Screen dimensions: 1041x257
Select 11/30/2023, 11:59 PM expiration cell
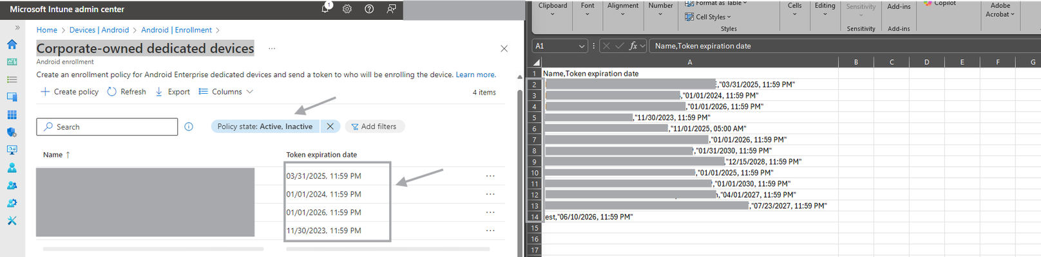click(x=323, y=231)
